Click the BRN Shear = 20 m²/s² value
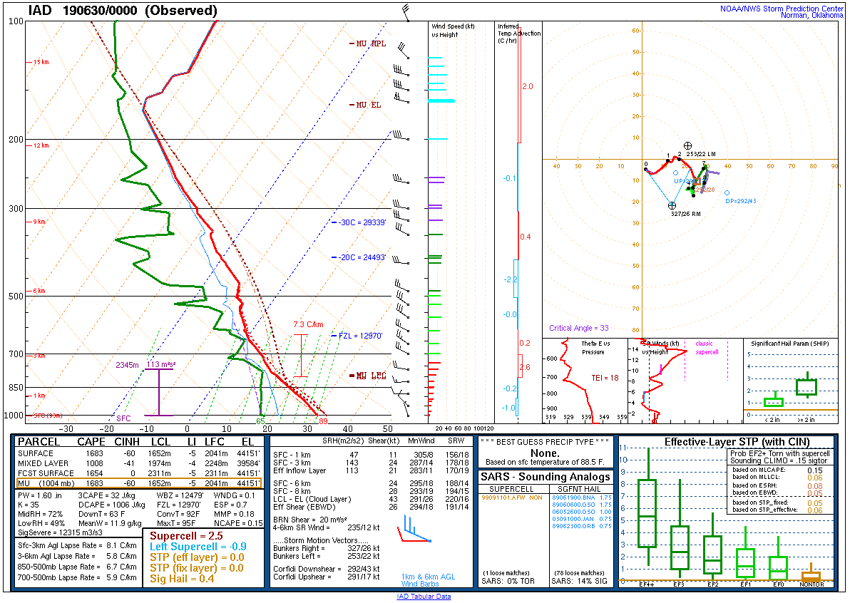 coord(310,520)
